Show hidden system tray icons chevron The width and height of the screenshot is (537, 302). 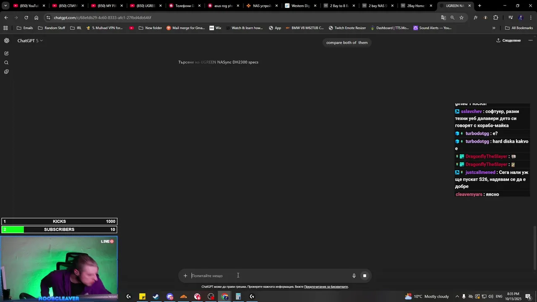point(457,297)
